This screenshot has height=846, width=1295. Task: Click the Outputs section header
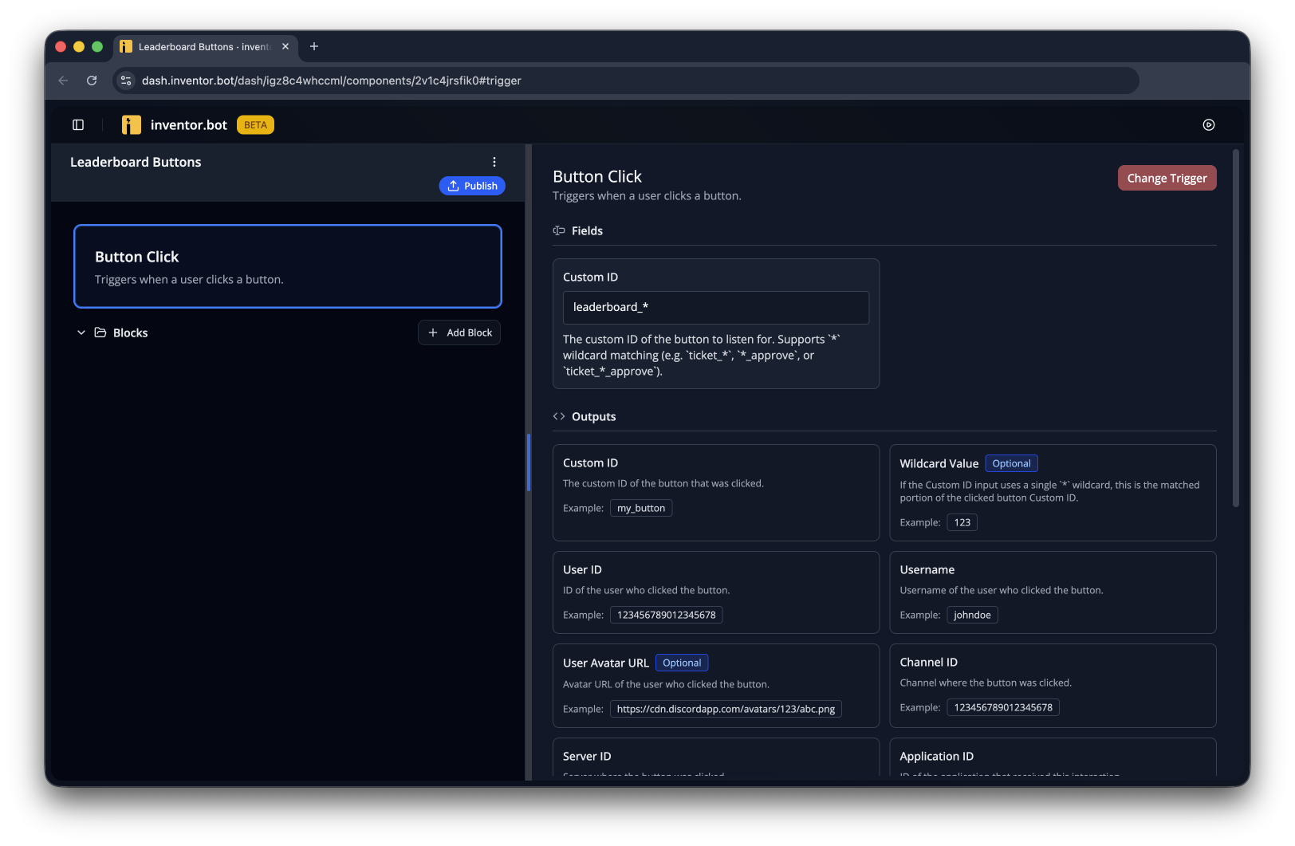click(x=593, y=416)
